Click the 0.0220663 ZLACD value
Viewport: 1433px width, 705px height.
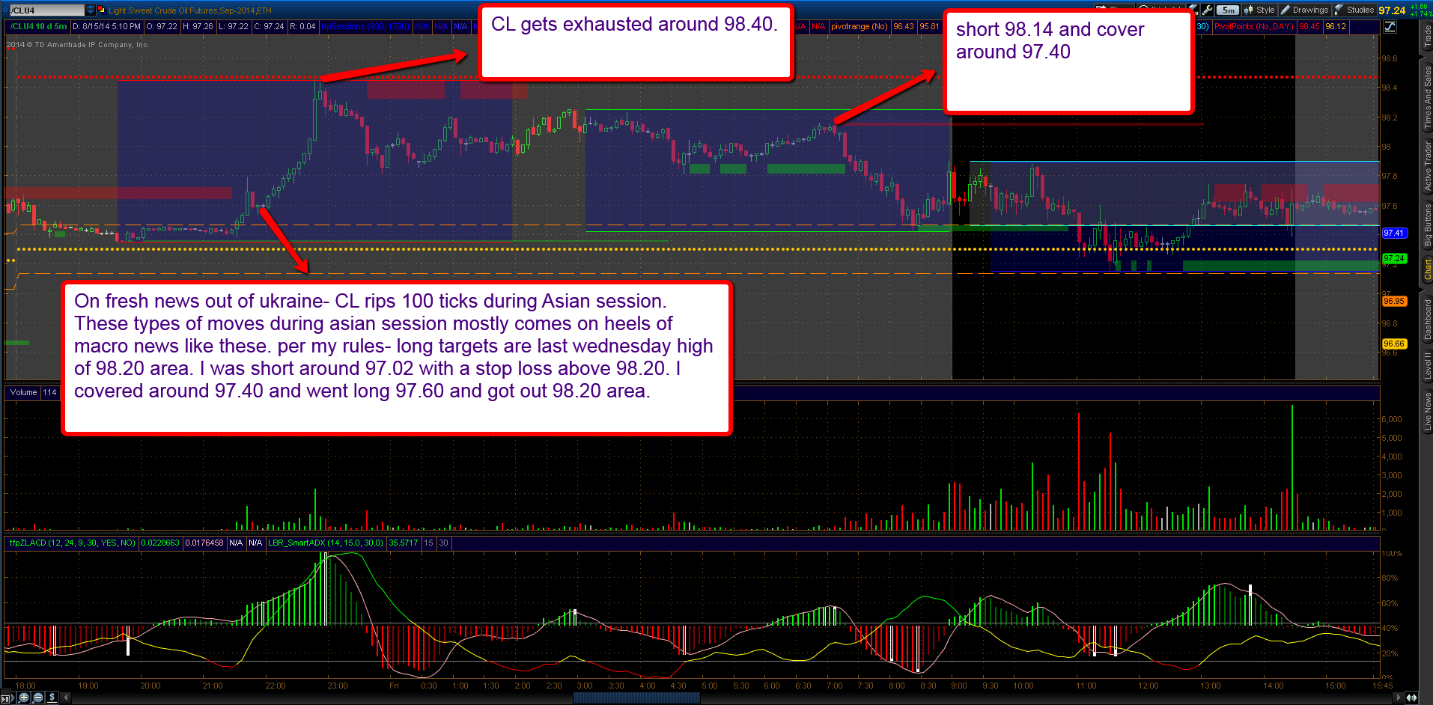(x=160, y=543)
